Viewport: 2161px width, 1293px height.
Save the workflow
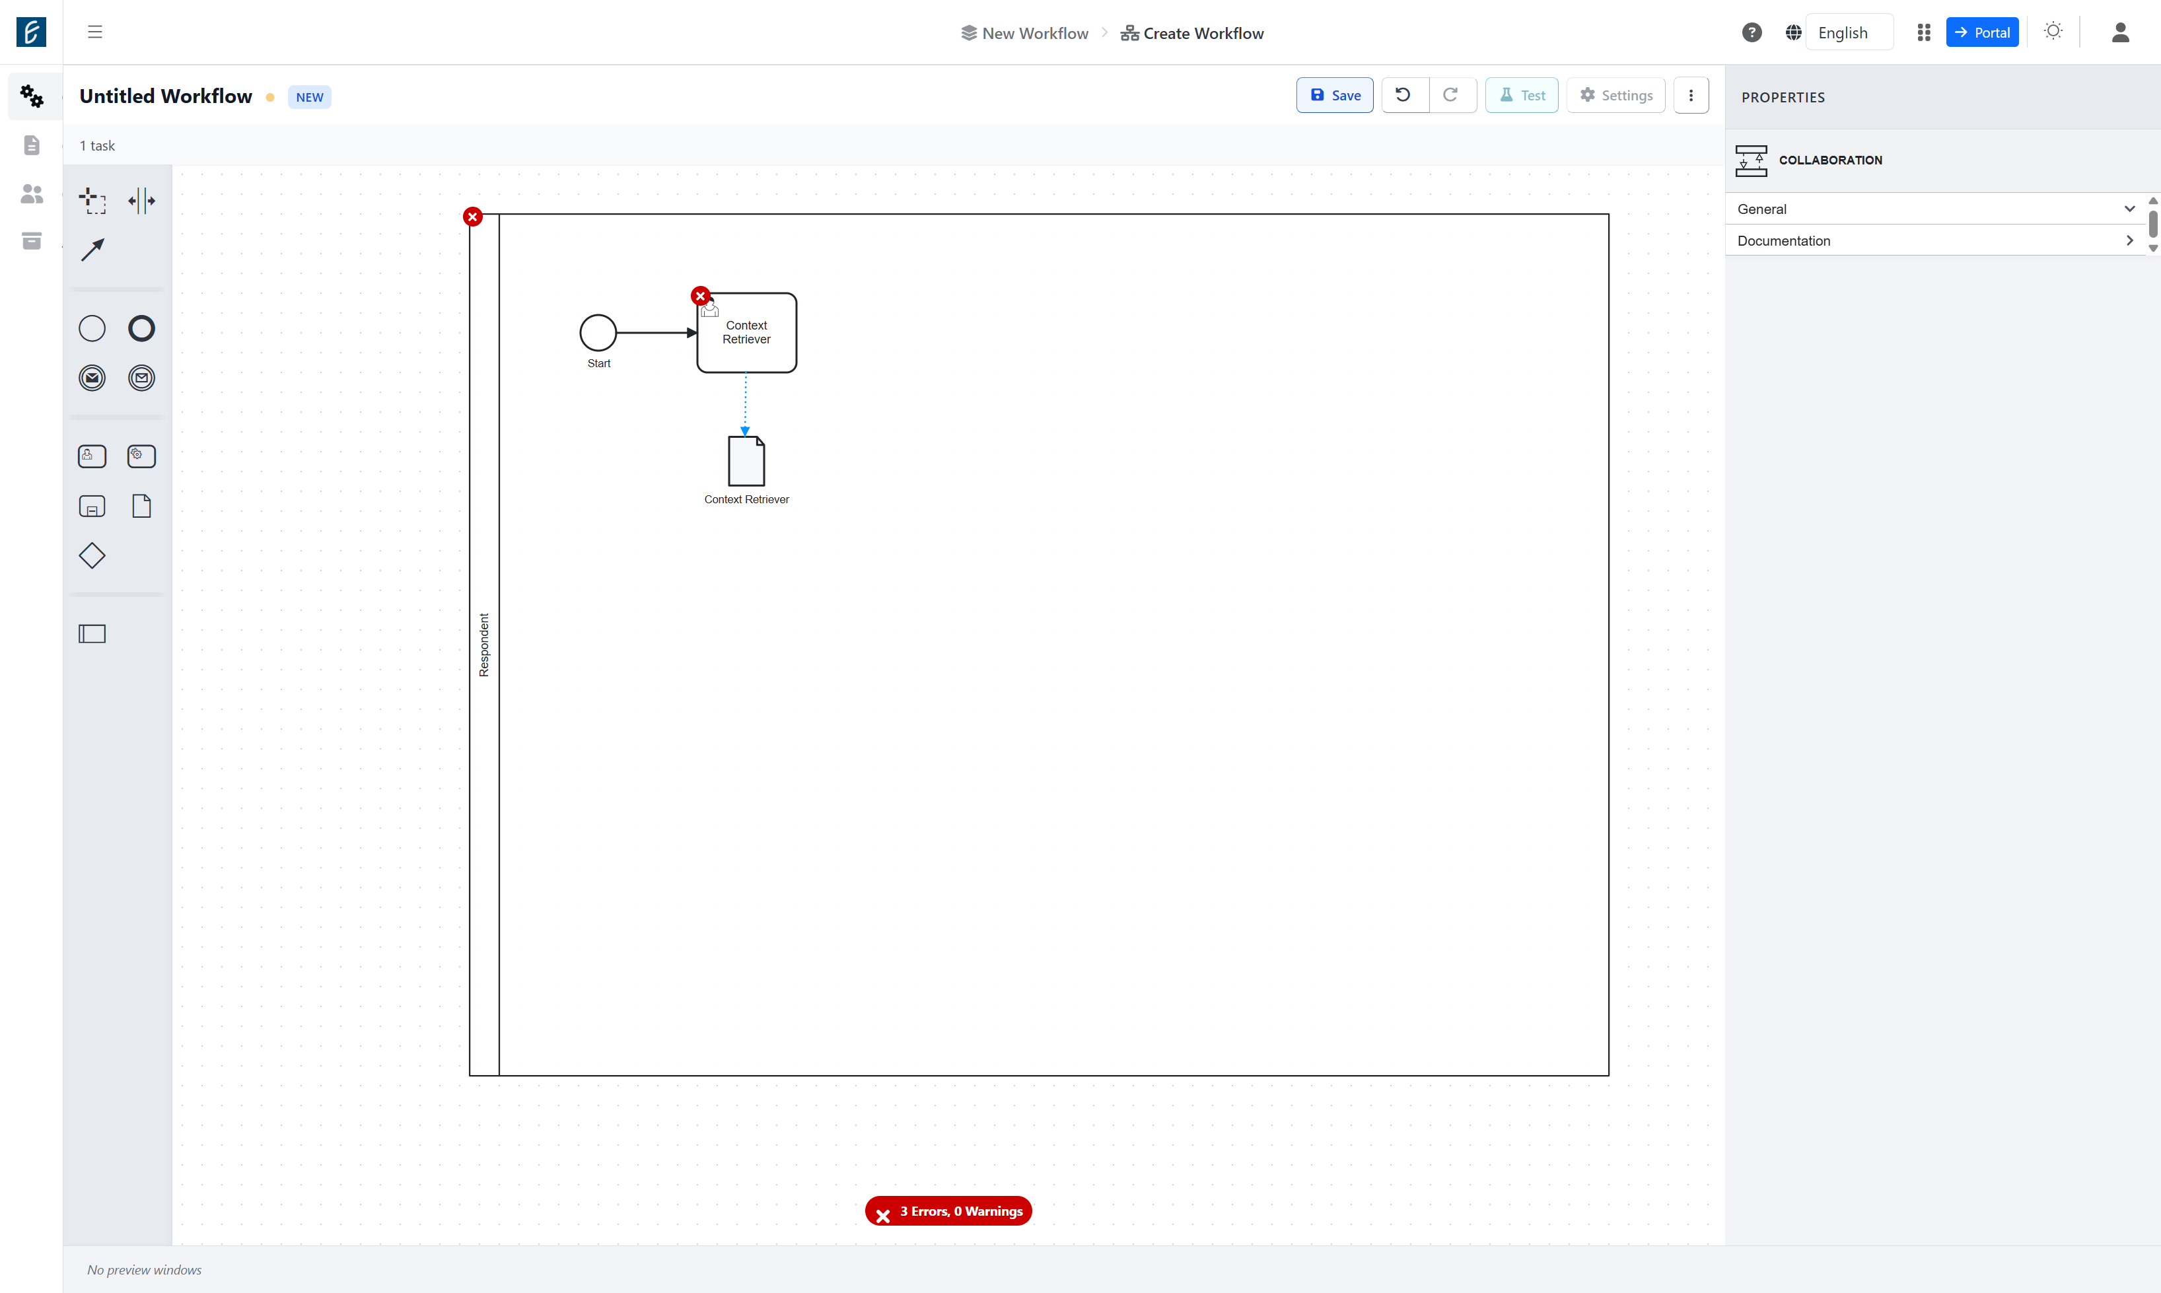[1335, 95]
